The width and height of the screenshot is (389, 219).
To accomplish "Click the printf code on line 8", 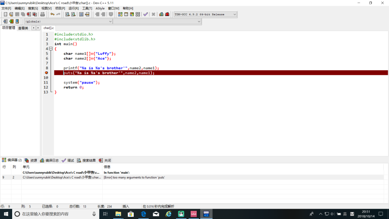I will 111,68.
